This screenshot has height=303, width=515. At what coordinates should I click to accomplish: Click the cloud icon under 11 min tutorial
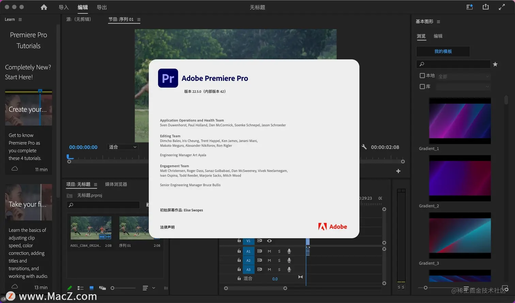(x=15, y=168)
